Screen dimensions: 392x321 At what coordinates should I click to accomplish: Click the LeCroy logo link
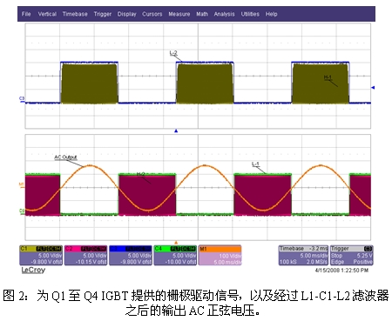(x=33, y=270)
